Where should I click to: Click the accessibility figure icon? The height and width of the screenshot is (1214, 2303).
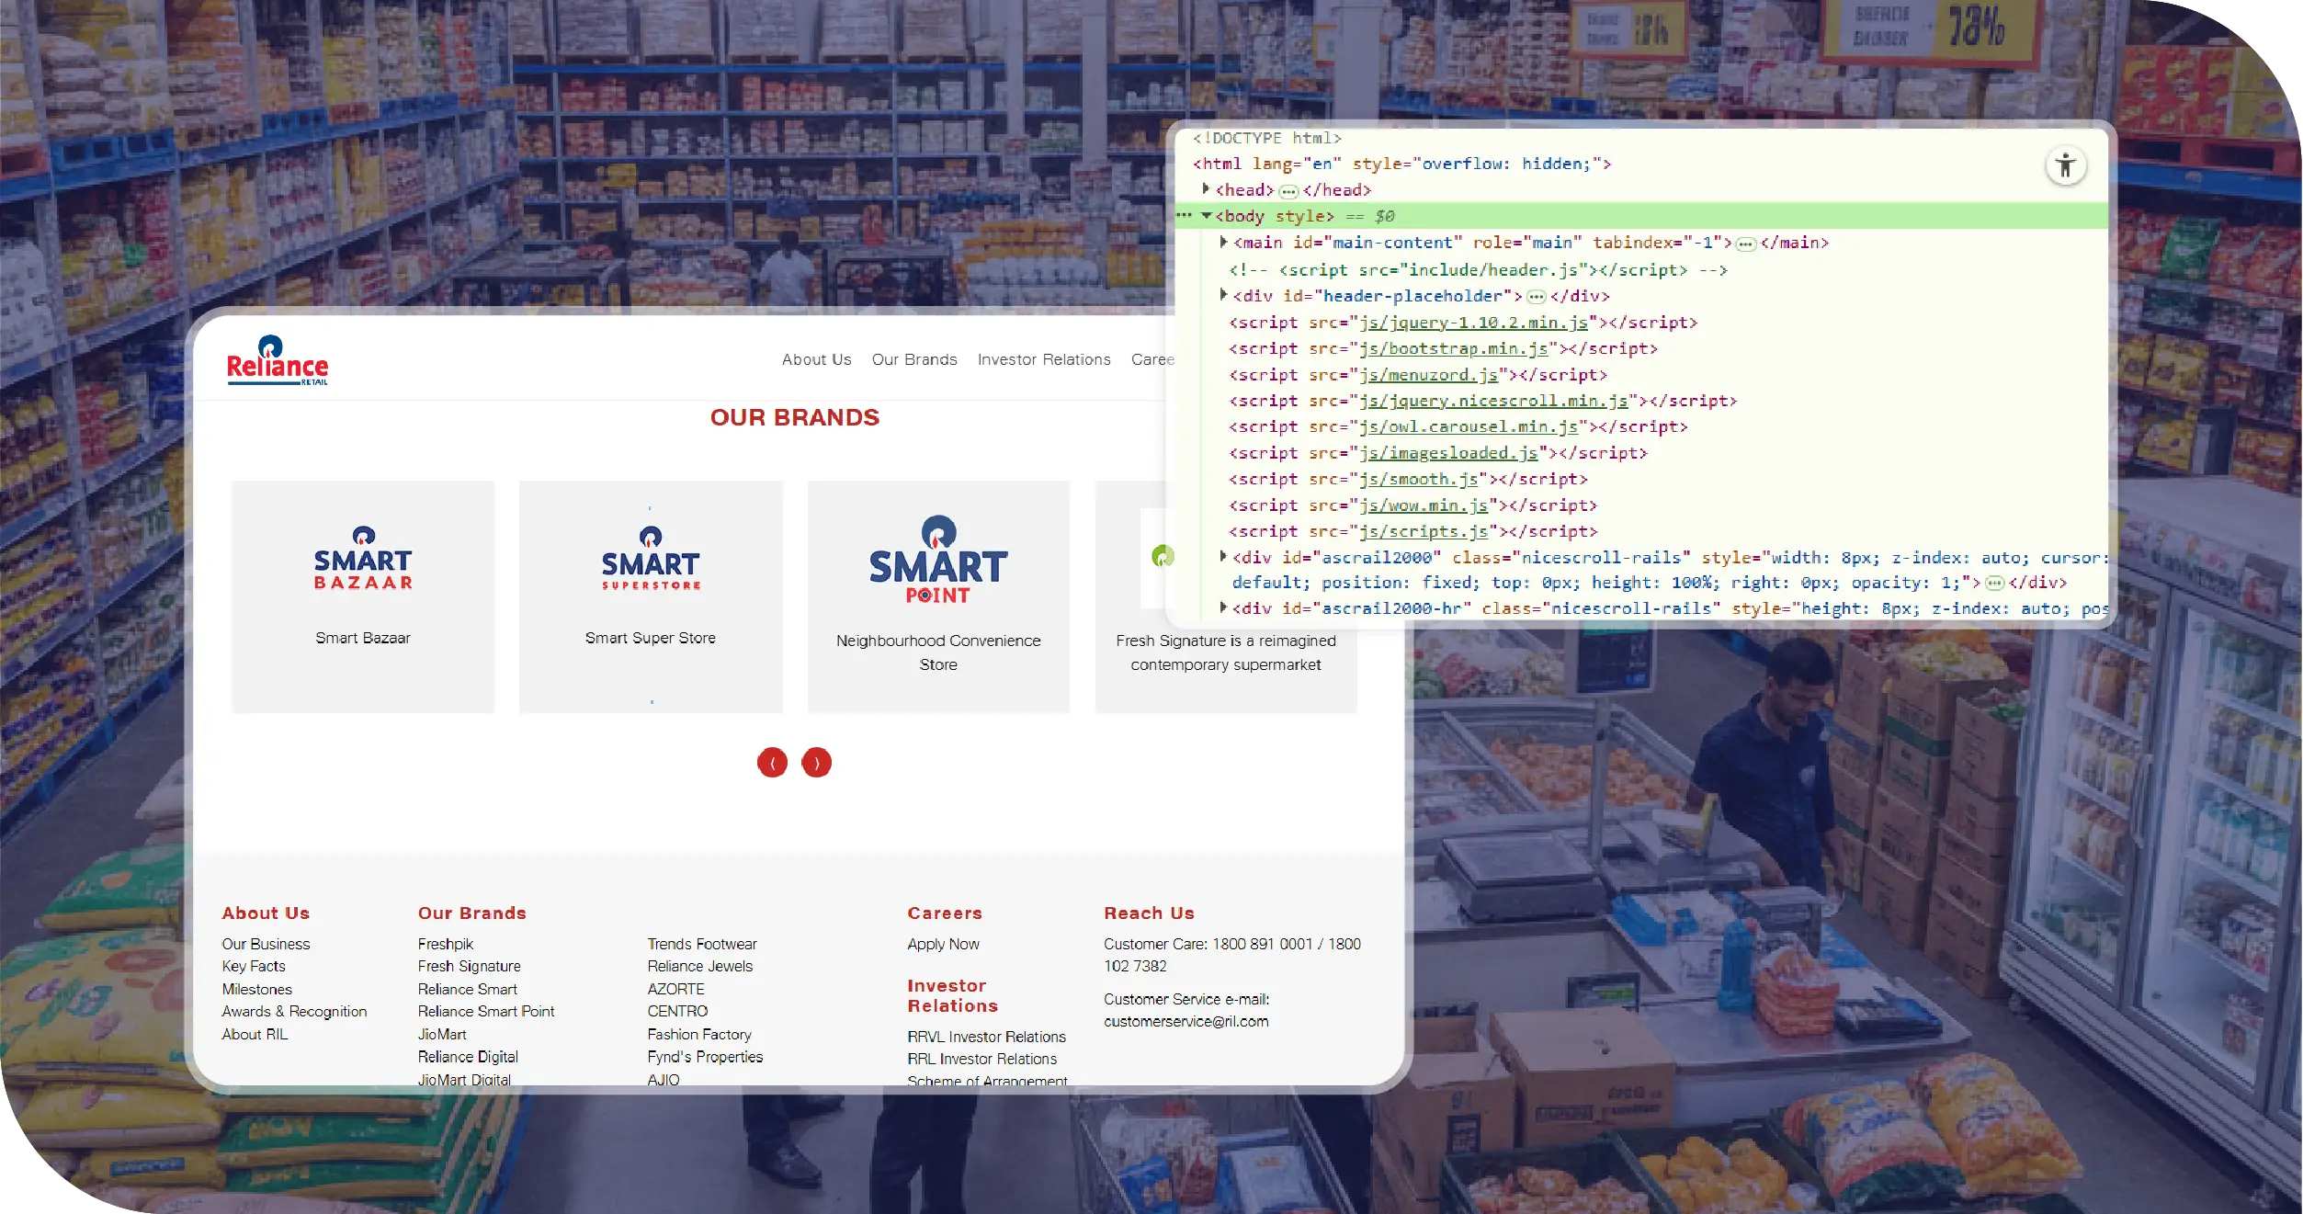[2065, 166]
